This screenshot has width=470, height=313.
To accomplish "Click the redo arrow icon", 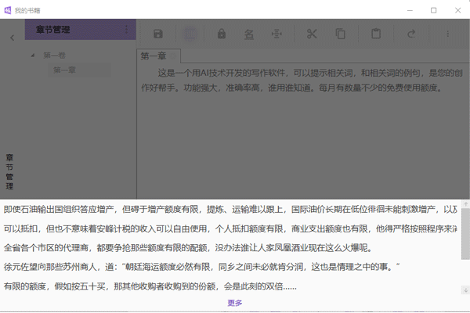I will tap(411, 34).
